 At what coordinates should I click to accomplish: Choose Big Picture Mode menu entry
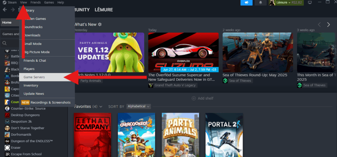[37, 52]
